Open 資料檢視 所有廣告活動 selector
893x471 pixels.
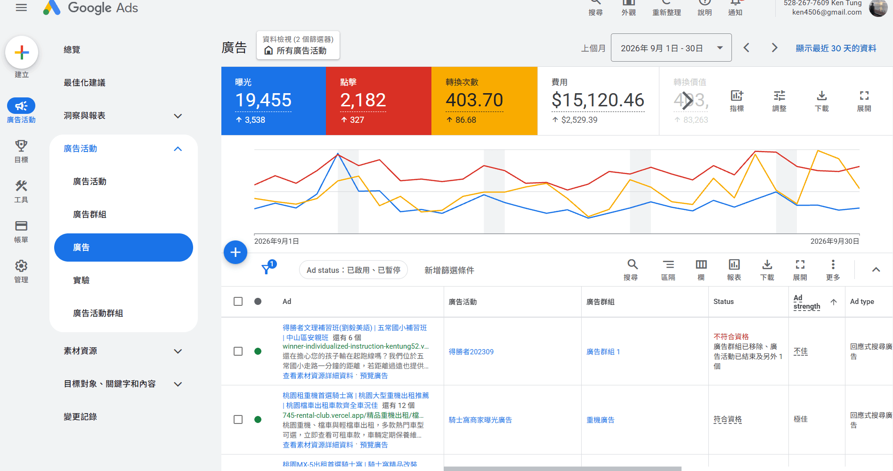coord(298,46)
